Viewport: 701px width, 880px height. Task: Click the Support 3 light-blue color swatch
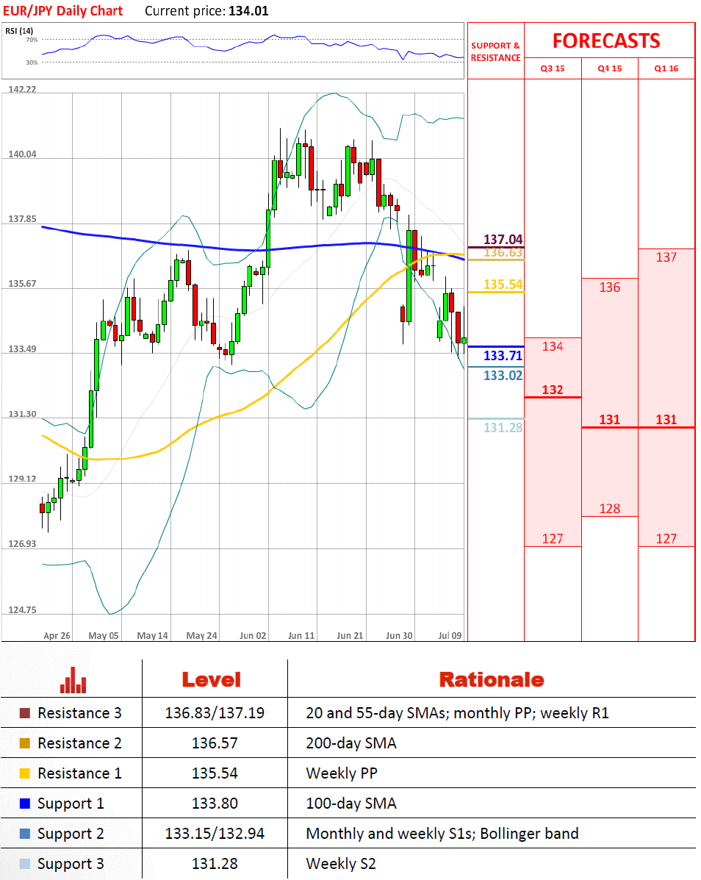point(25,864)
